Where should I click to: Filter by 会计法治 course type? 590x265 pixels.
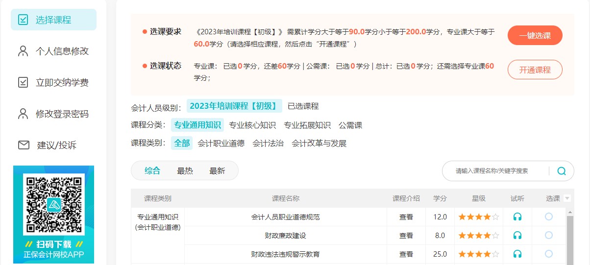coord(268,143)
